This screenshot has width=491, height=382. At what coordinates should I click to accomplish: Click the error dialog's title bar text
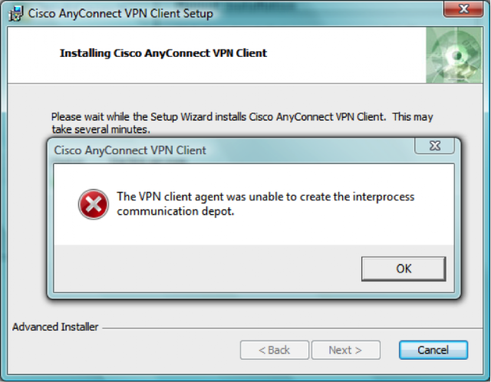click(x=130, y=150)
